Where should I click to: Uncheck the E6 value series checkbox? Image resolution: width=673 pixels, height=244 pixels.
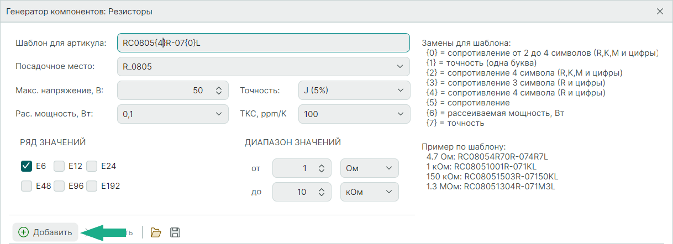pyautogui.click(x=26, y=166)
